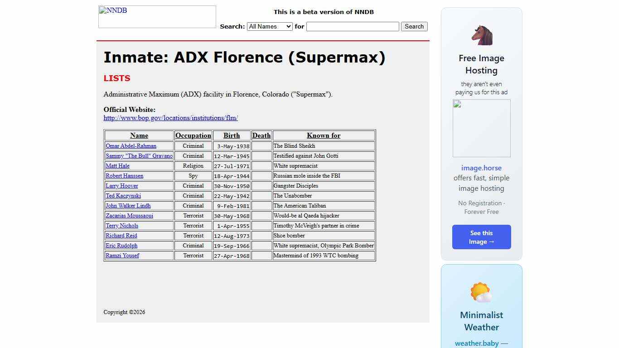Sort the table by Occupation
This screenshot has width=619, height=348.
click(193, 135)
